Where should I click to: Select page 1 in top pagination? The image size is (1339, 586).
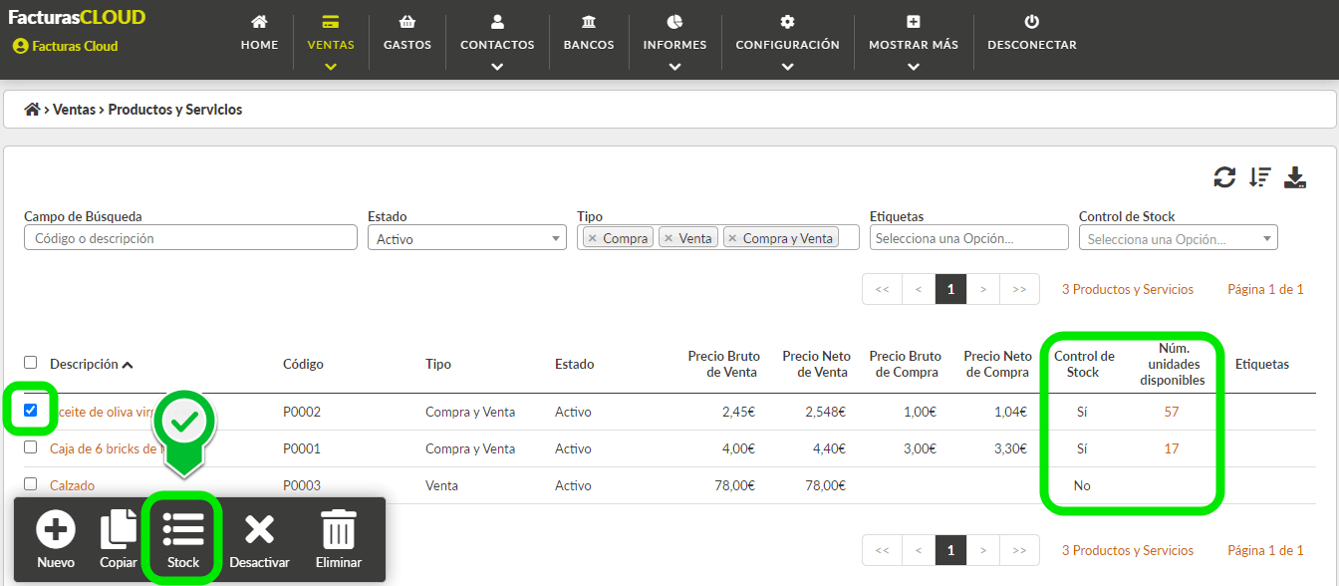950,289
